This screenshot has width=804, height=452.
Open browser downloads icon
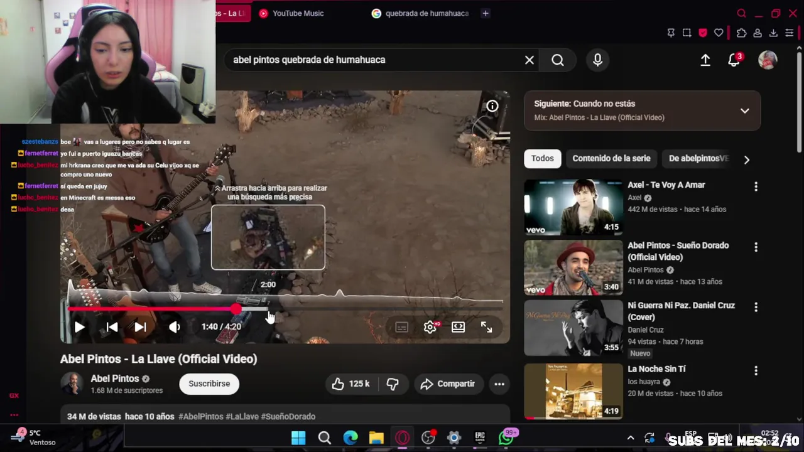click(774, 33)
